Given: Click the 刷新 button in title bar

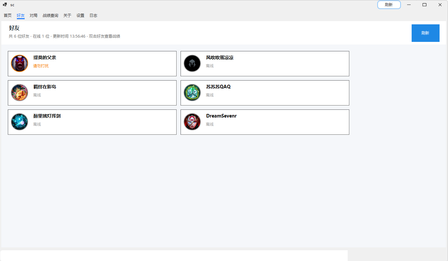Looking at the screenshot, I should tap(389, 5).
